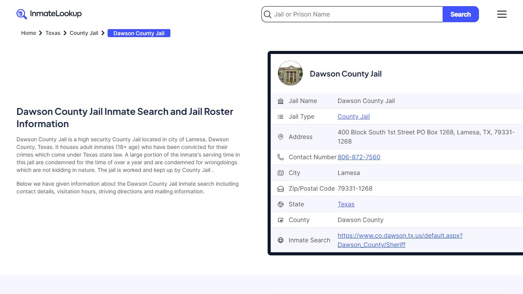523x294 pixels.
Task: Click the Inmate Search globe icon
Action: point(281,240)
